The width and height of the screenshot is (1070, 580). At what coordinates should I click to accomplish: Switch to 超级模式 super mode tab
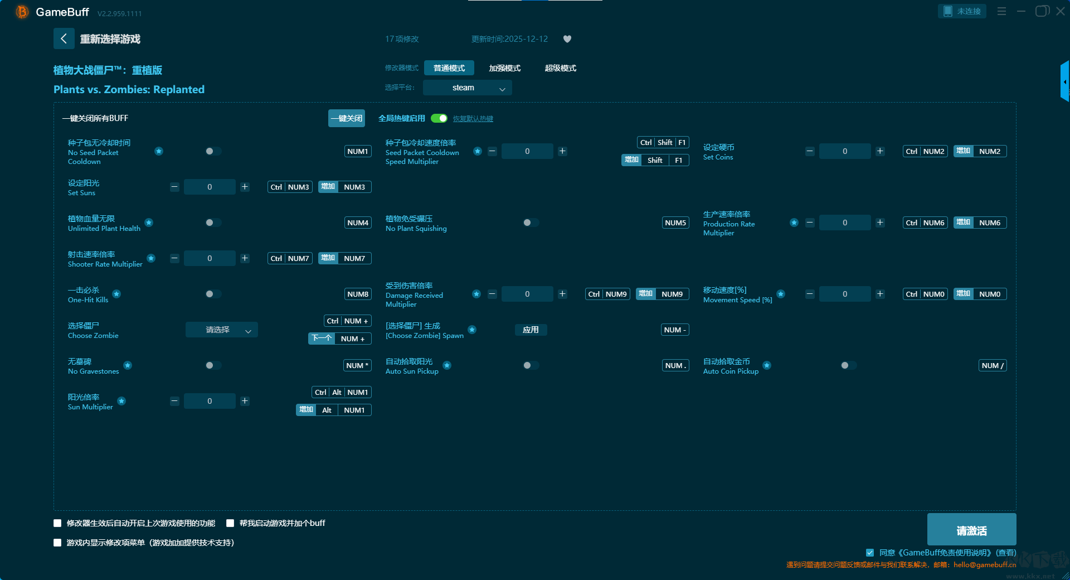[x=561, y=68]
